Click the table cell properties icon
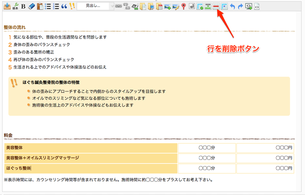This screenshot has height=195, width=305. (x=224, y=7)
